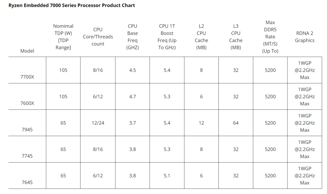Select the 7645 model cell
327x194 pixels.
point(27,182)
